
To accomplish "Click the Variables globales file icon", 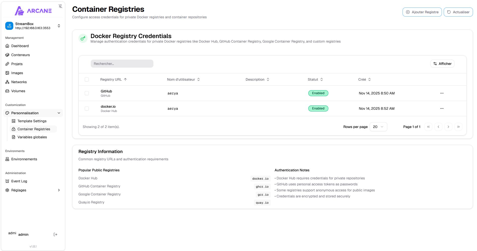I will pos(14,137).
